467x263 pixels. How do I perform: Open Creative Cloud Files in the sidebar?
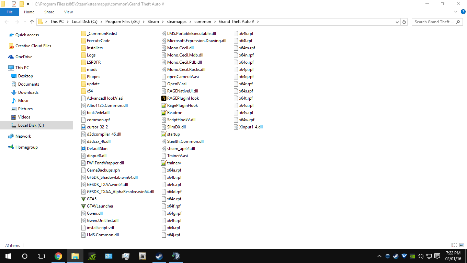coord(33,46)
